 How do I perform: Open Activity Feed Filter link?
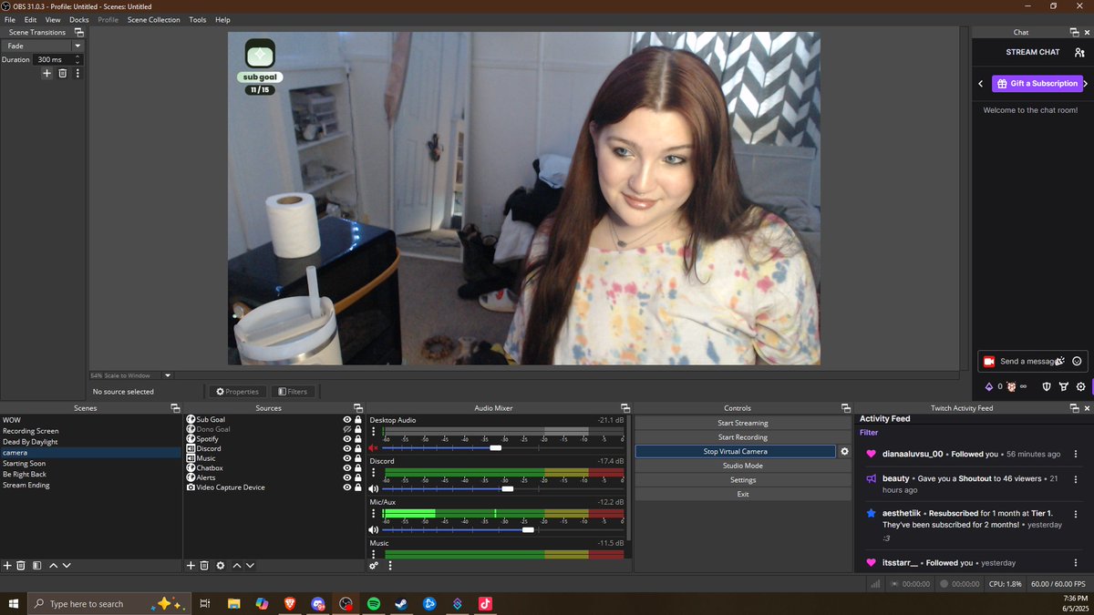pos(869,433)
